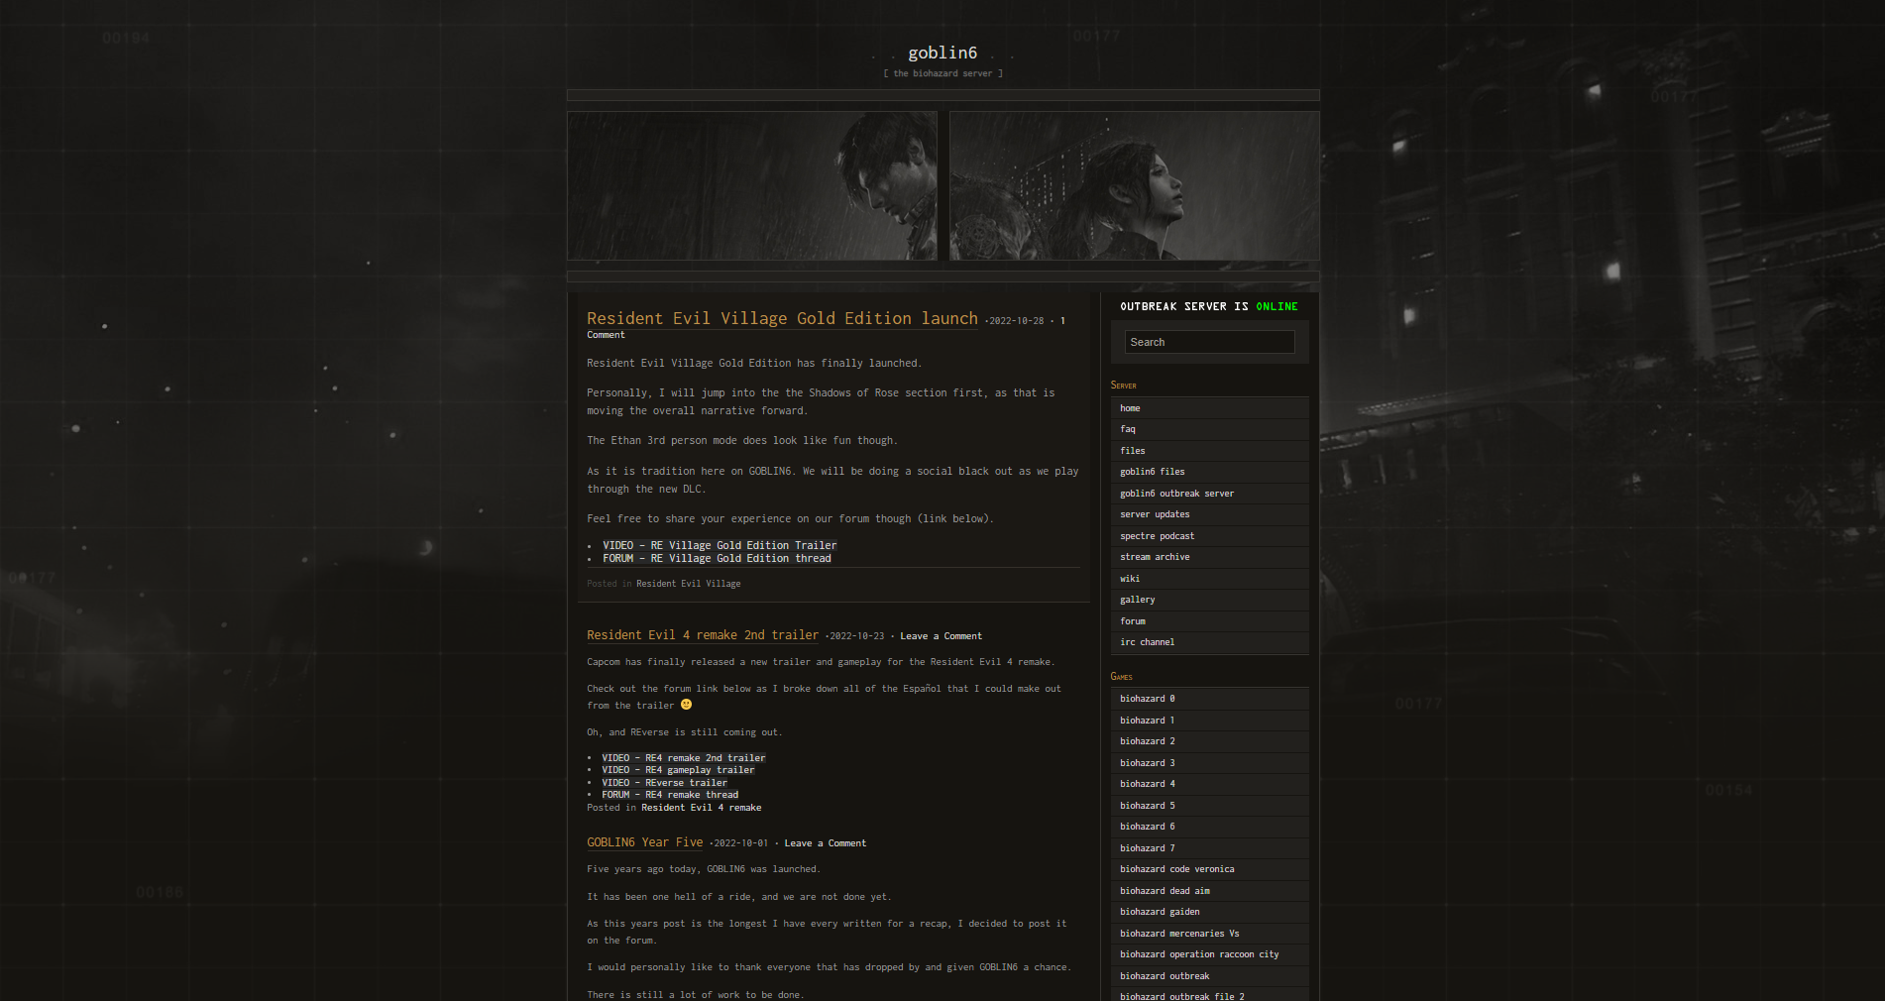Click the 2022-10-23 date on the RE4 trailer post
This screenshot has height=1001, width=1885.
[x=856, y=636]
